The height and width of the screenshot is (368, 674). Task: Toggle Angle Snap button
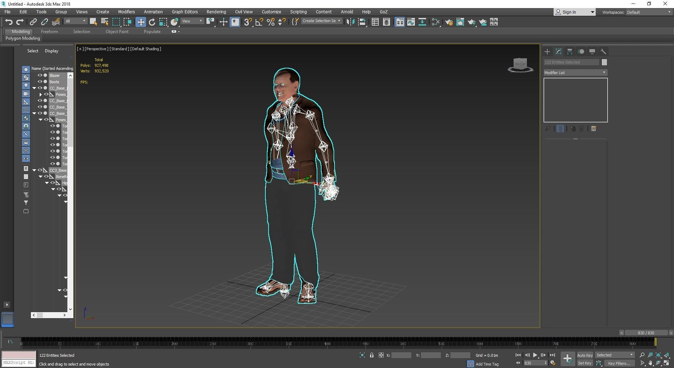(x=259, y=22)
